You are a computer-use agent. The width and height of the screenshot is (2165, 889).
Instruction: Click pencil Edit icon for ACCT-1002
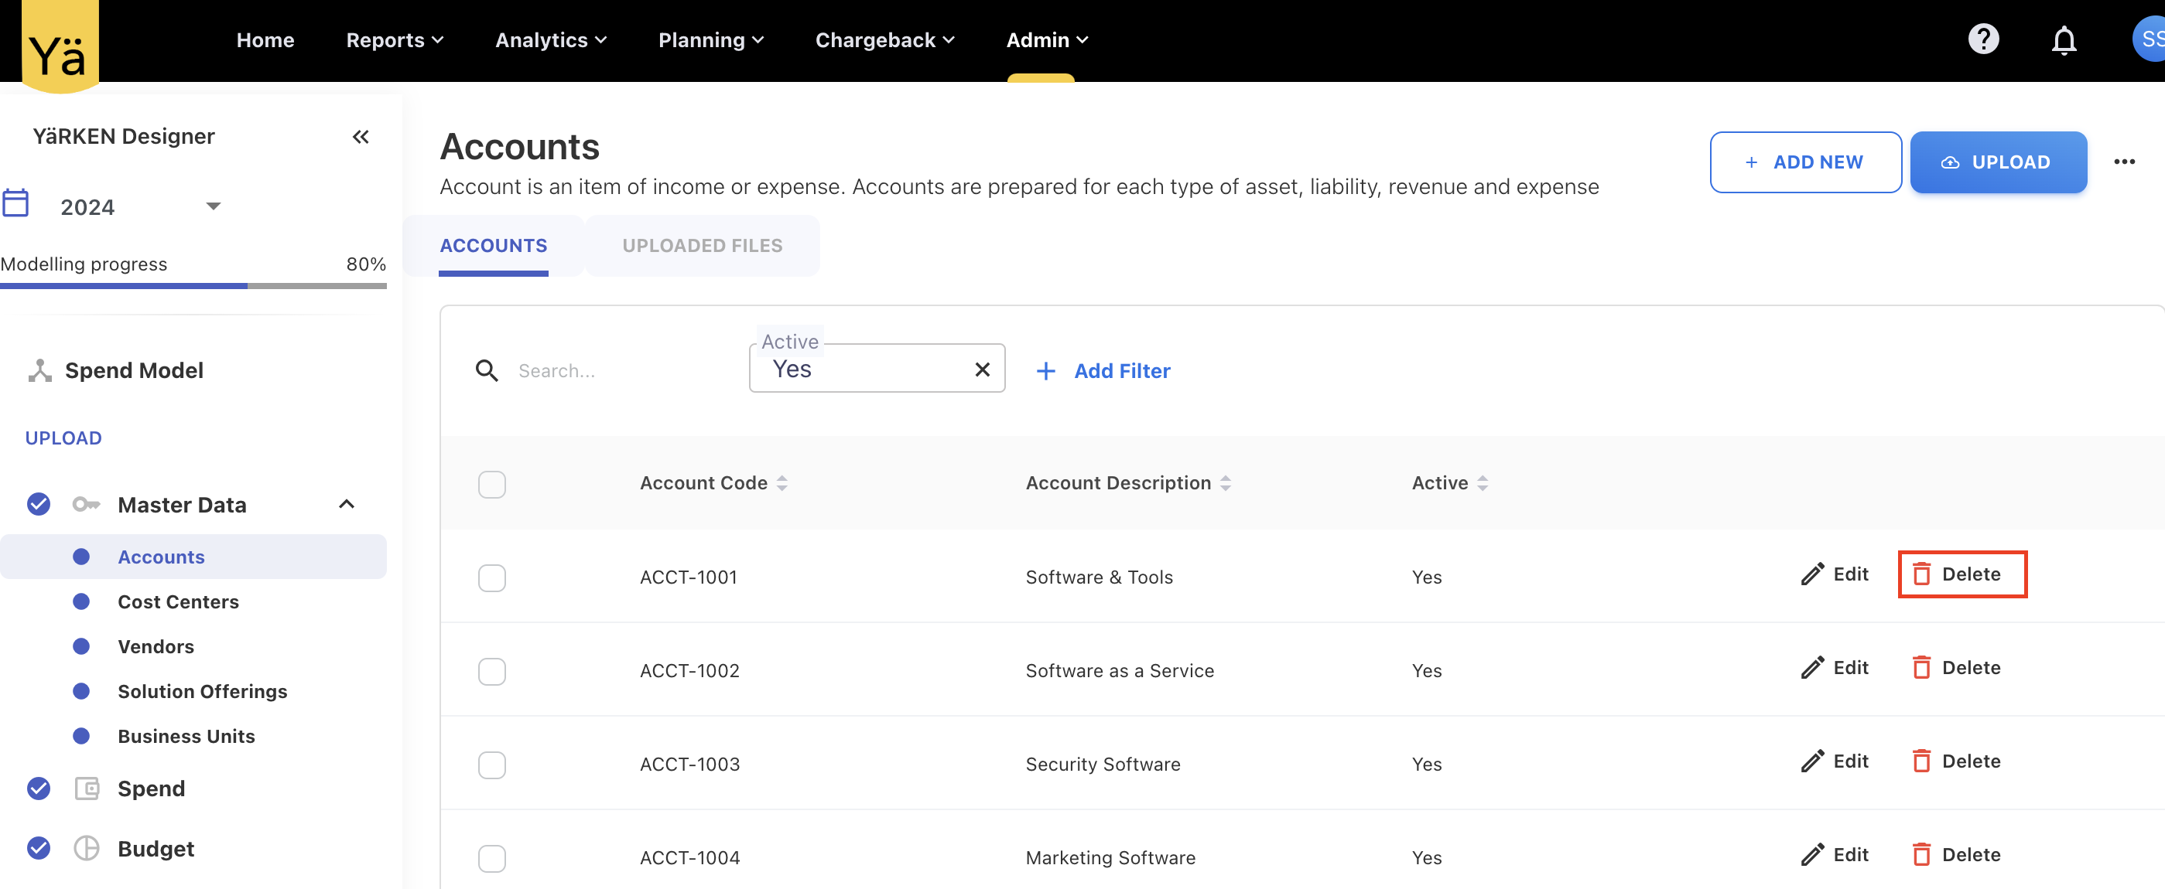point(1812,667)
